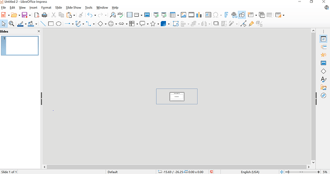Open the Animation sidebar deck
Screen dimensions: 330x174
point(323,55)
